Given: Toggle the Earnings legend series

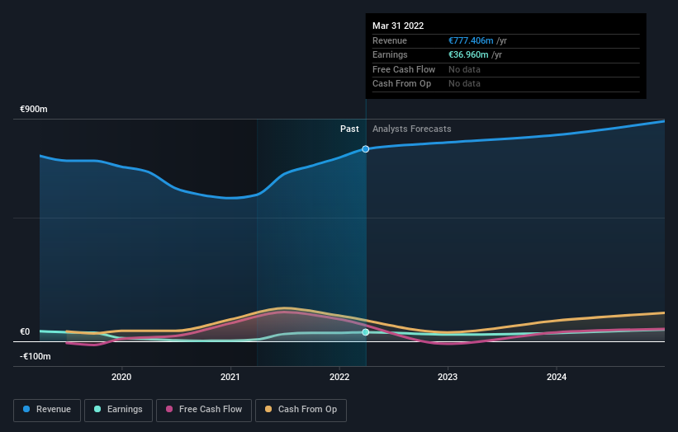Looking at the screenshot, I should (x=118, y=410).
